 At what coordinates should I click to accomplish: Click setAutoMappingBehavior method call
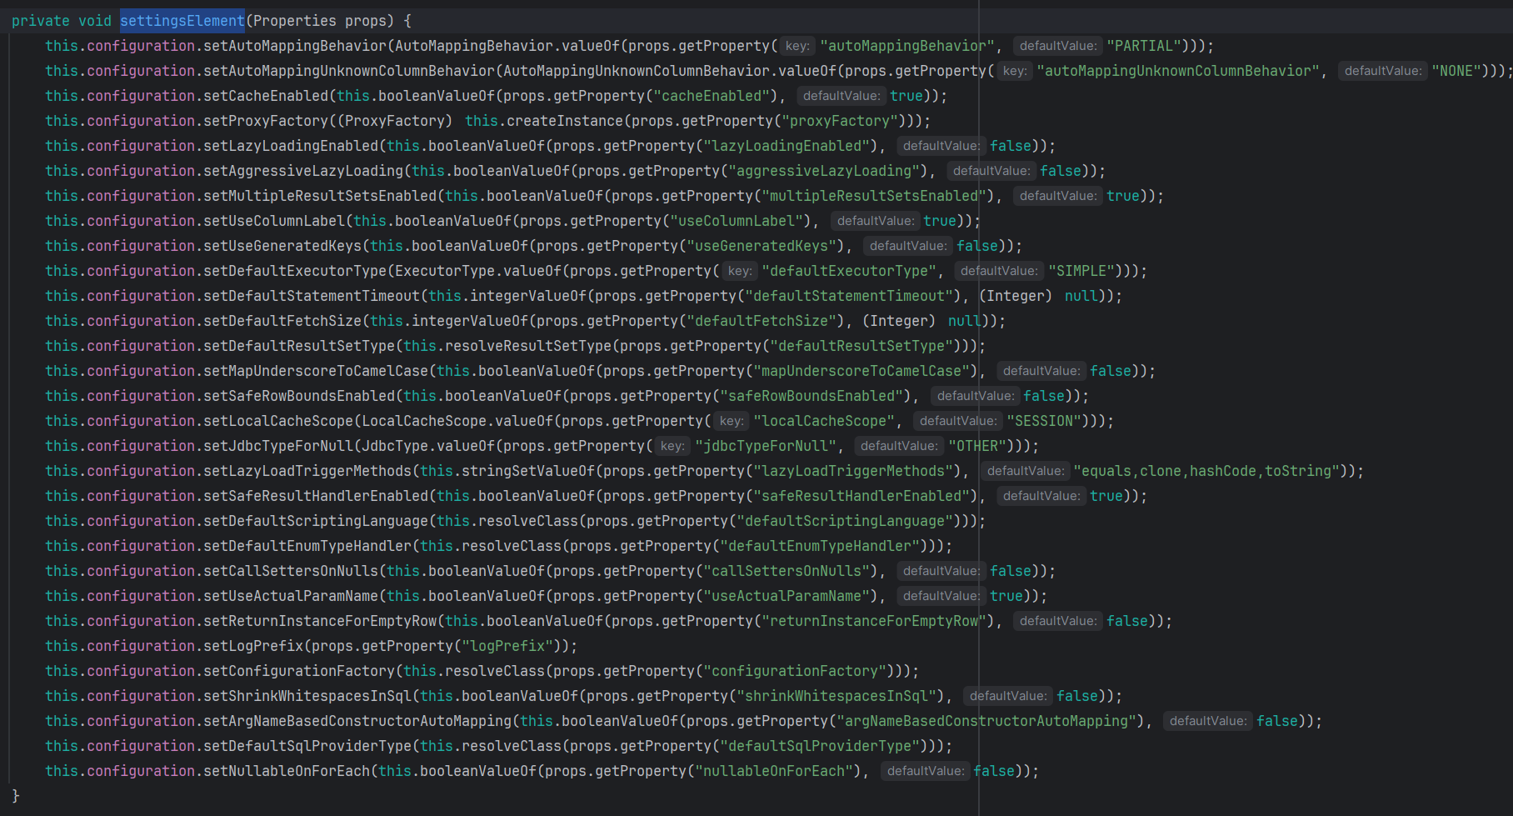tap(295, 46)
